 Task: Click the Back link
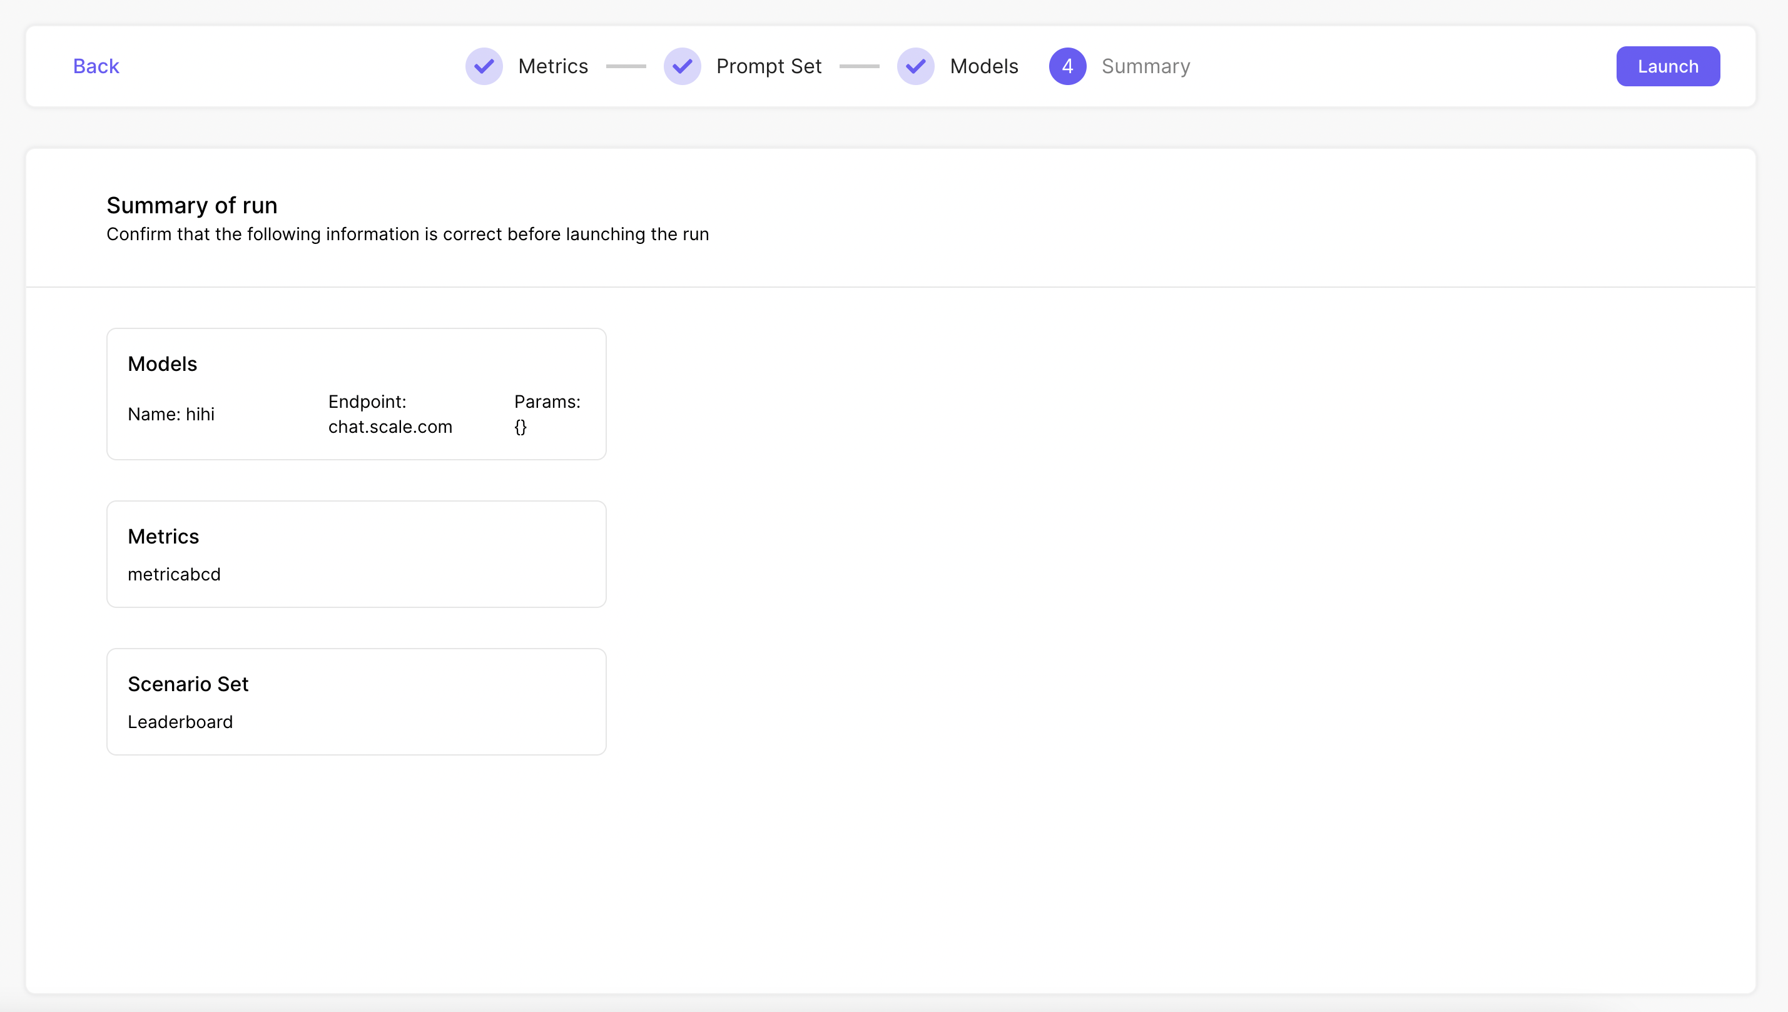coord(96,66)
